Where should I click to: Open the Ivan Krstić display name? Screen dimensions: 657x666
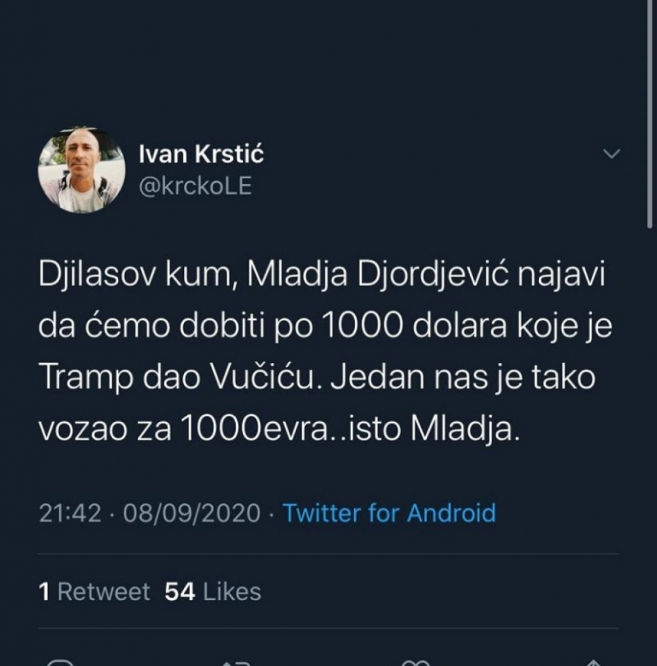[200, 155]
